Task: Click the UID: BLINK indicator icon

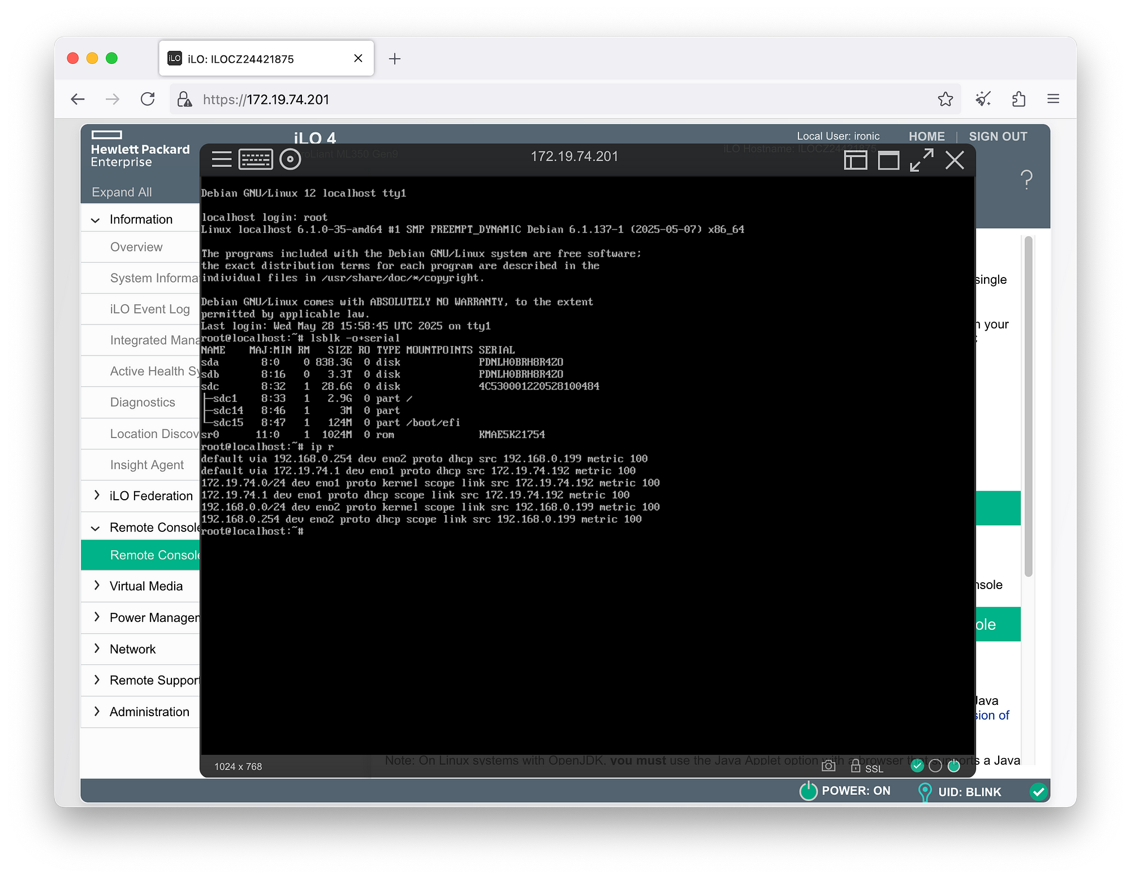Action: (925, 792)
